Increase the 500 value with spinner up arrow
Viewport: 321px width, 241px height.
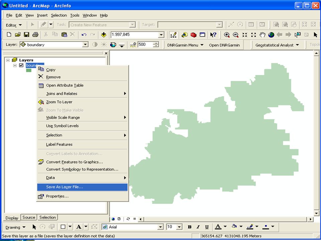[x=156, y=43]
